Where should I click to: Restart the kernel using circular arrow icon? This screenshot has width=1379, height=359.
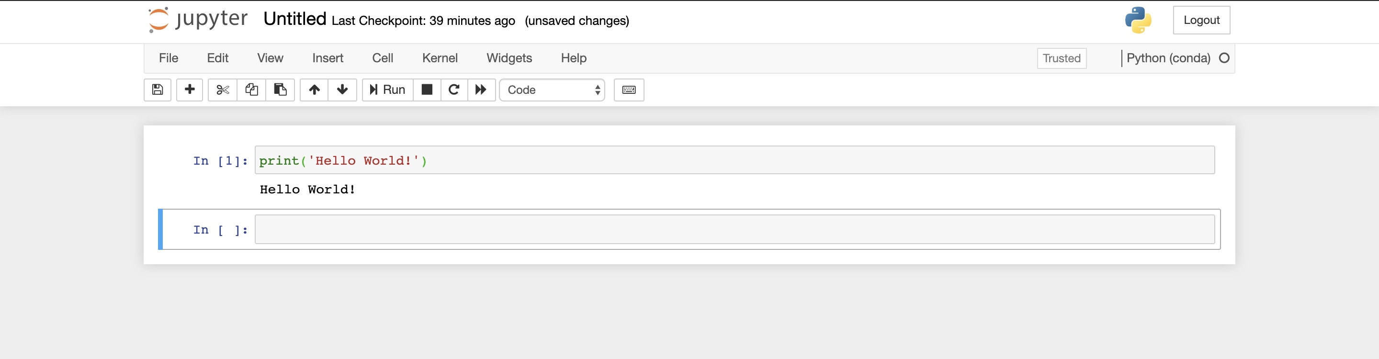pyautogui.click(x=454, y=90)
